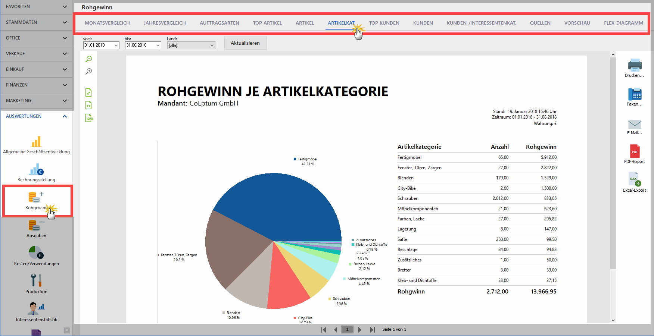Expand the FINANZEN section
The image size is (654, 336).
point(36,85)
